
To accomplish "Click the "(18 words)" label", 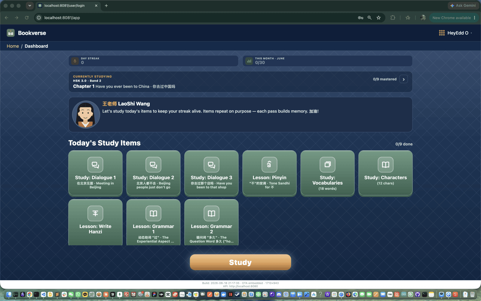I will pyautogui.click(x=327, y=189).
